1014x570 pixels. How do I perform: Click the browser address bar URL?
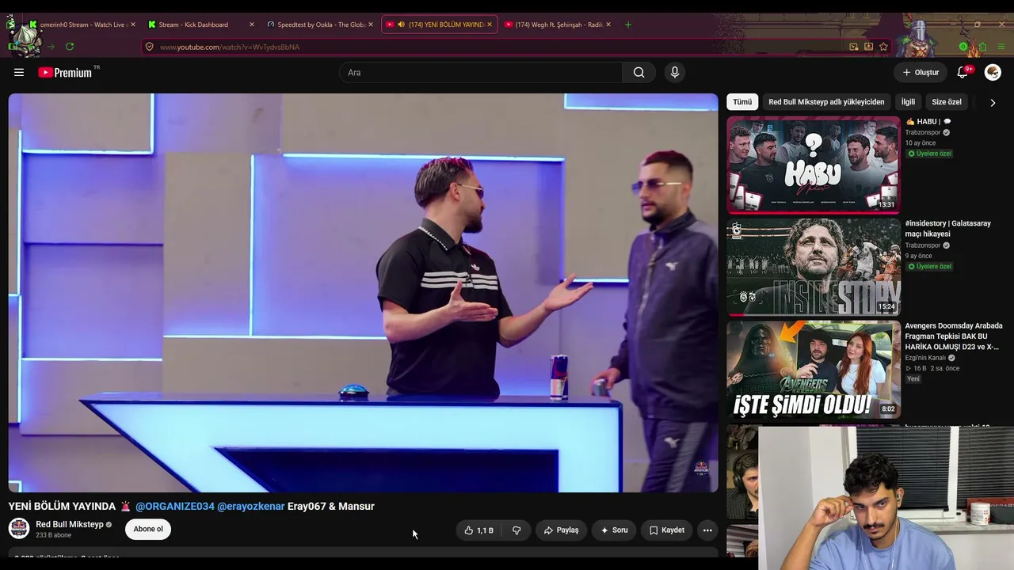pos(230,47)
